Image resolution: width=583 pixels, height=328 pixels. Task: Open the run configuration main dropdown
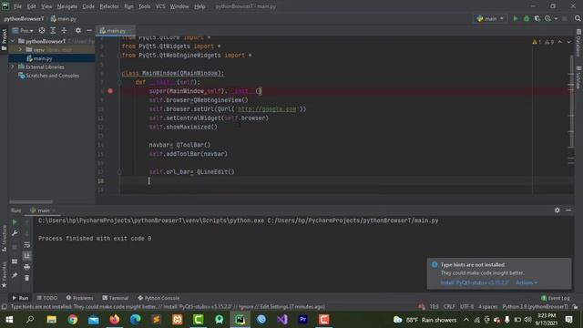coord(490,18)
